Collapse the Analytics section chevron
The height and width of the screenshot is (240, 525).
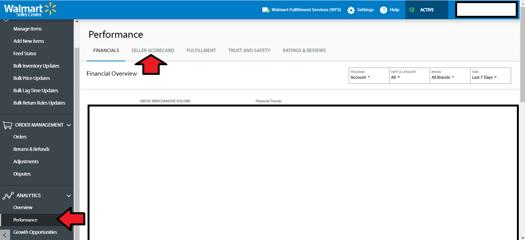69,196
